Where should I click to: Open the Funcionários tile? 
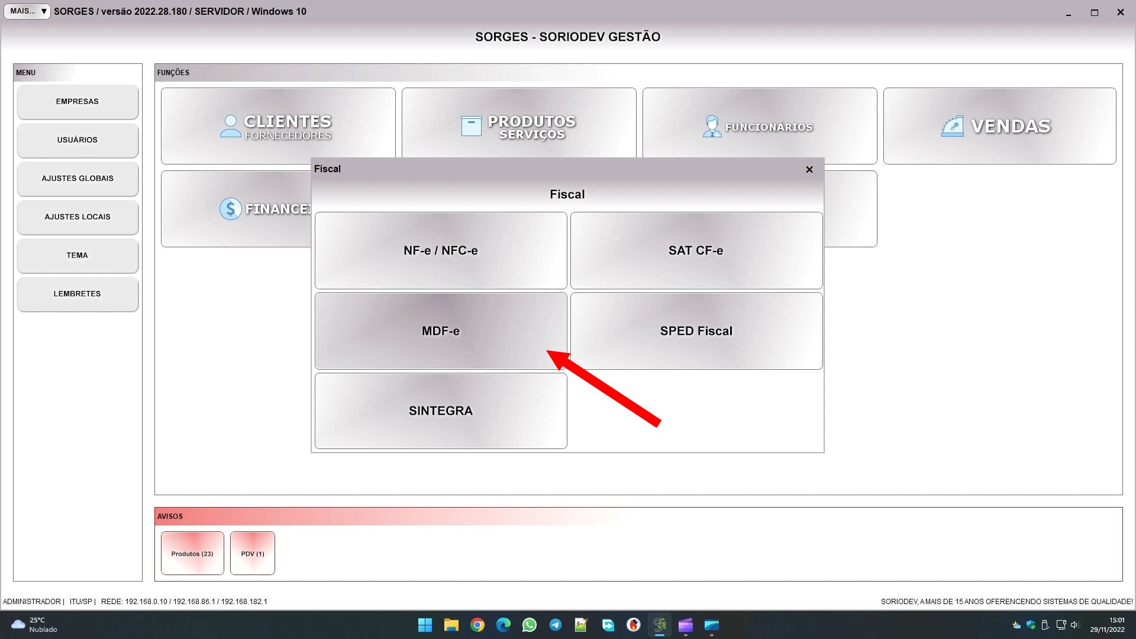pyautogui.click(x=760, y=126)
